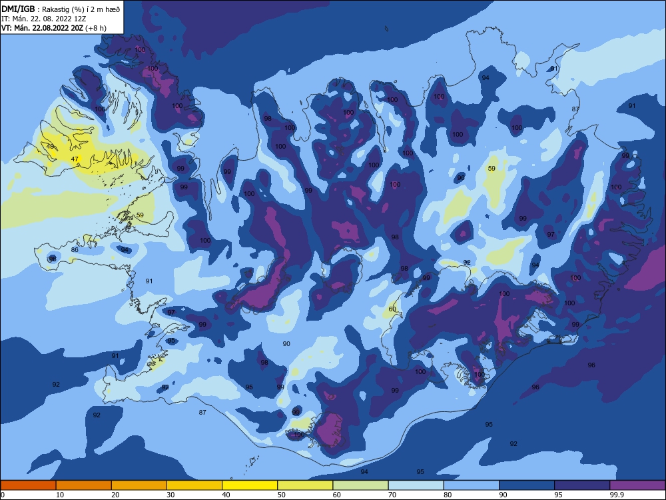This screenshot has height=500, width=666.
Task: Choose the 80–90 light blue legend swatch
Action: pyautogui.click(x=472, y=485)
